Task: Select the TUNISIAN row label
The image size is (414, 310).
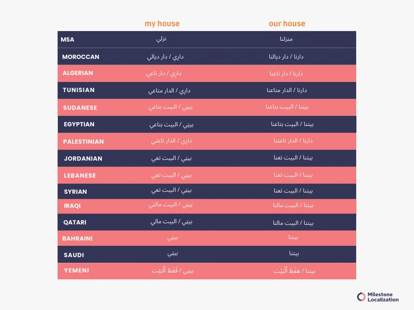Action: [x=78, y=90]
